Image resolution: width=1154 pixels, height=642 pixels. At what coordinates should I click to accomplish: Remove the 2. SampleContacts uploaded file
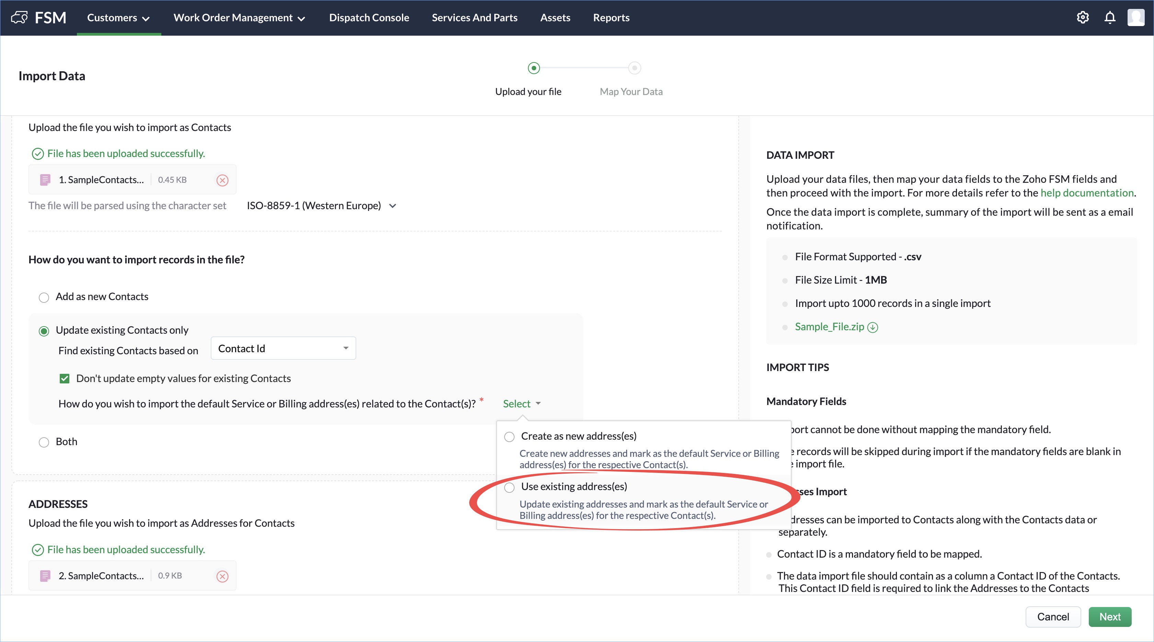click(222, 576)
